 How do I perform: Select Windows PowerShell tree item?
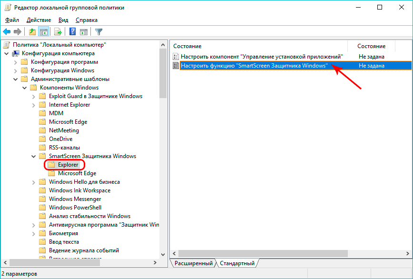click(75, 208)
